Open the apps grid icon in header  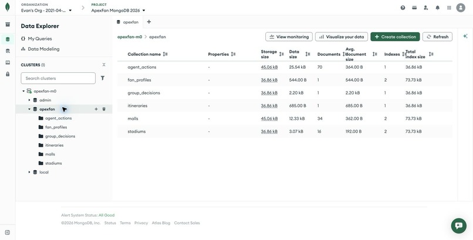tap(449, 8)
